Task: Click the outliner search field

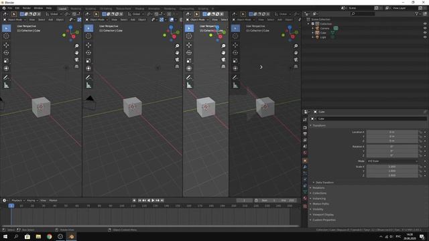Action: pyautogui.click(x=363, y=13)
